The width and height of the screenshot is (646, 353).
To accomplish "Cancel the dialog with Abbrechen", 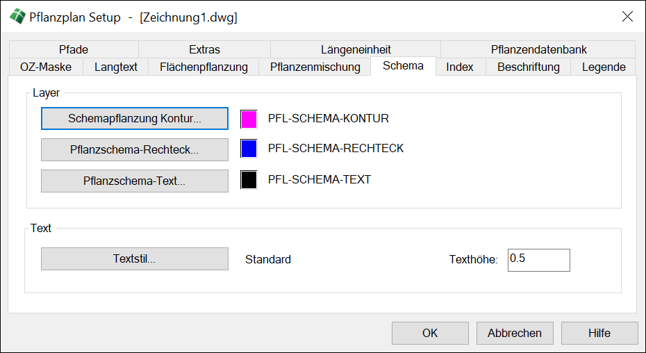I will (515, 333).
